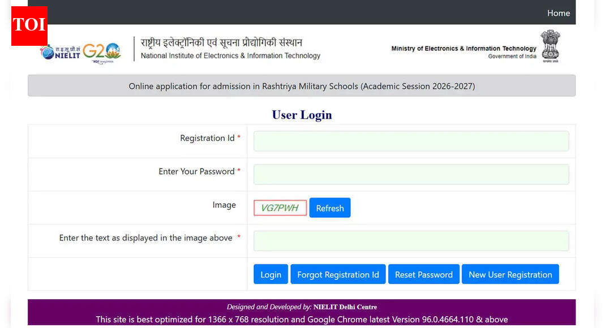Click the Login button

click(x=271, y=274)
